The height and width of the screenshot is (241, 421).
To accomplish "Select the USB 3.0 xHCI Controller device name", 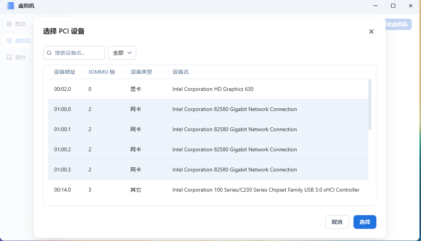I will coord(266,190).
